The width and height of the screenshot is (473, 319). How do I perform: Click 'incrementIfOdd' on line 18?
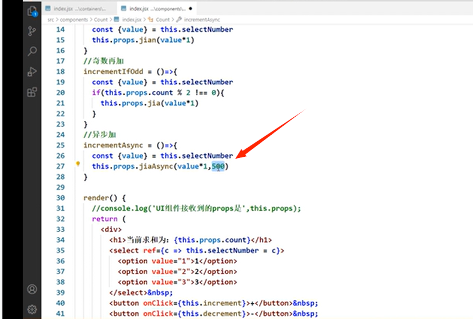[113, 71]
